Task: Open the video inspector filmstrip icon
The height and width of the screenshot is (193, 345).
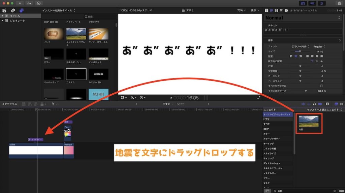Action: (276, 10)
